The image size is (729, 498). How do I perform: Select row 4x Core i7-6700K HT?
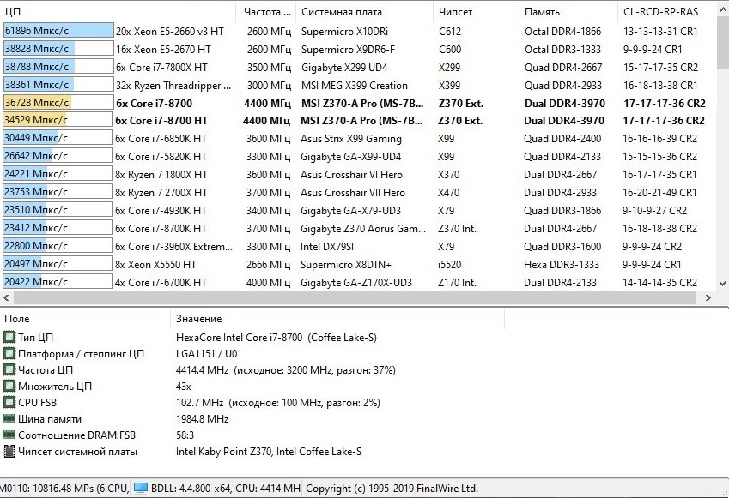tap(358, 282)
